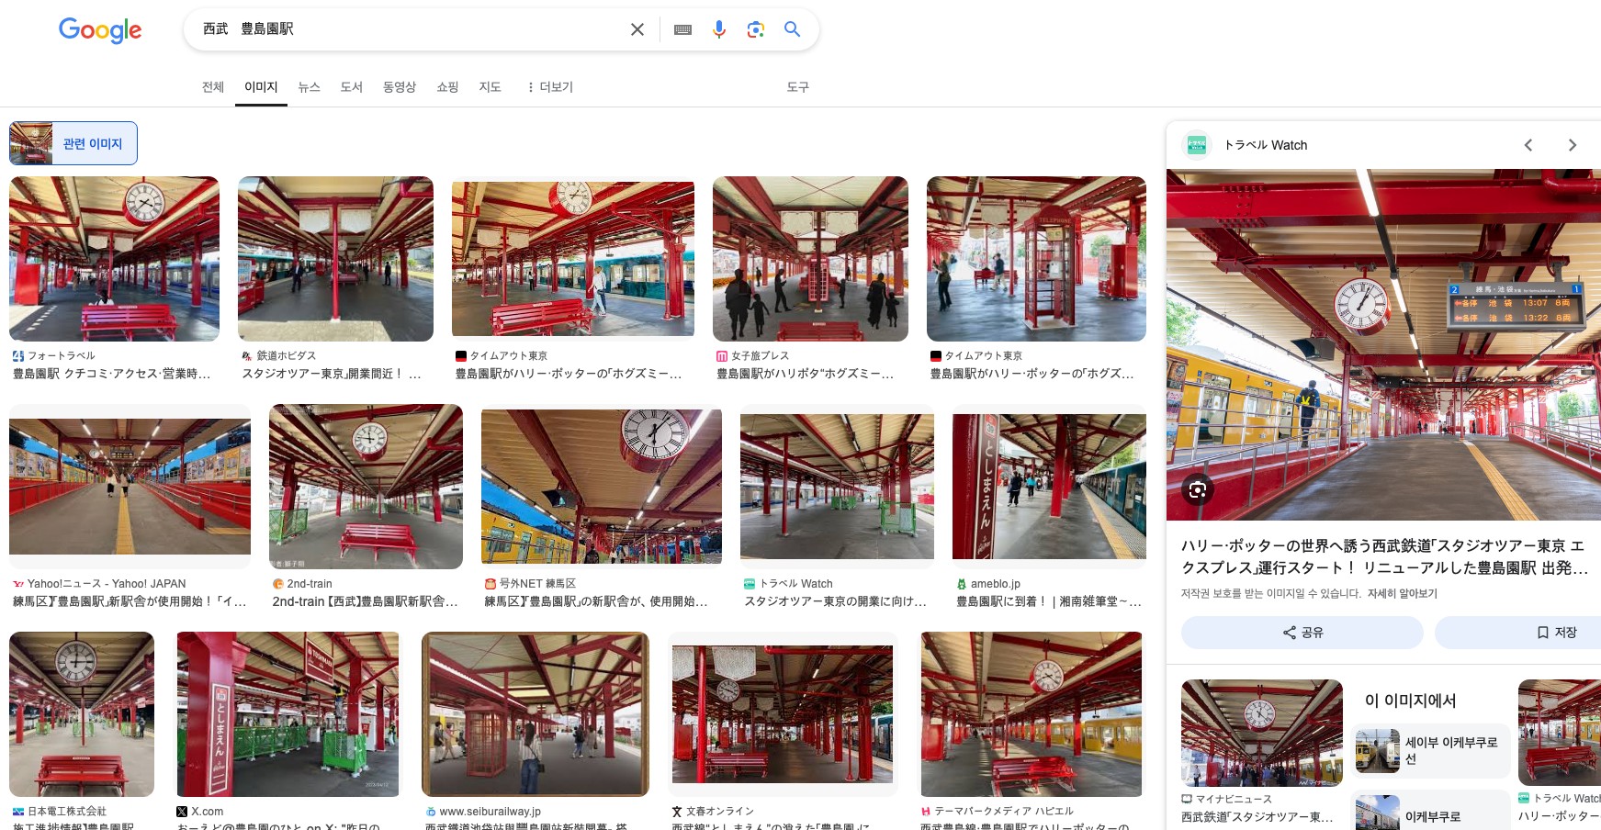
Task: Click the 공유 share button
Action: pos(1302,633)
